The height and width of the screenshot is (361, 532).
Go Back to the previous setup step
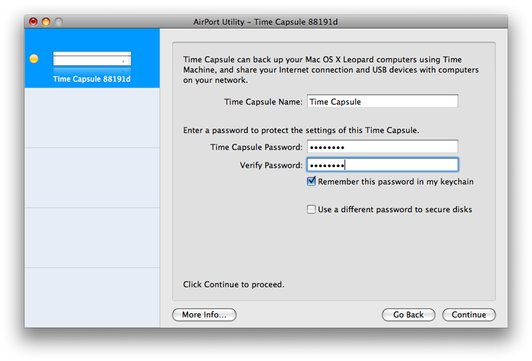(x=408, y=314)
